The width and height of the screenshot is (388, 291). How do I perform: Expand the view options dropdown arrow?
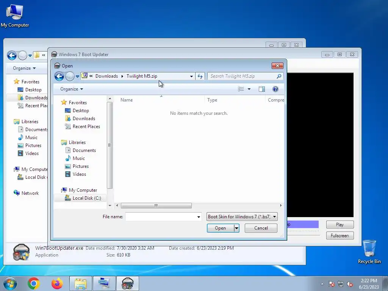pos(249,89)
